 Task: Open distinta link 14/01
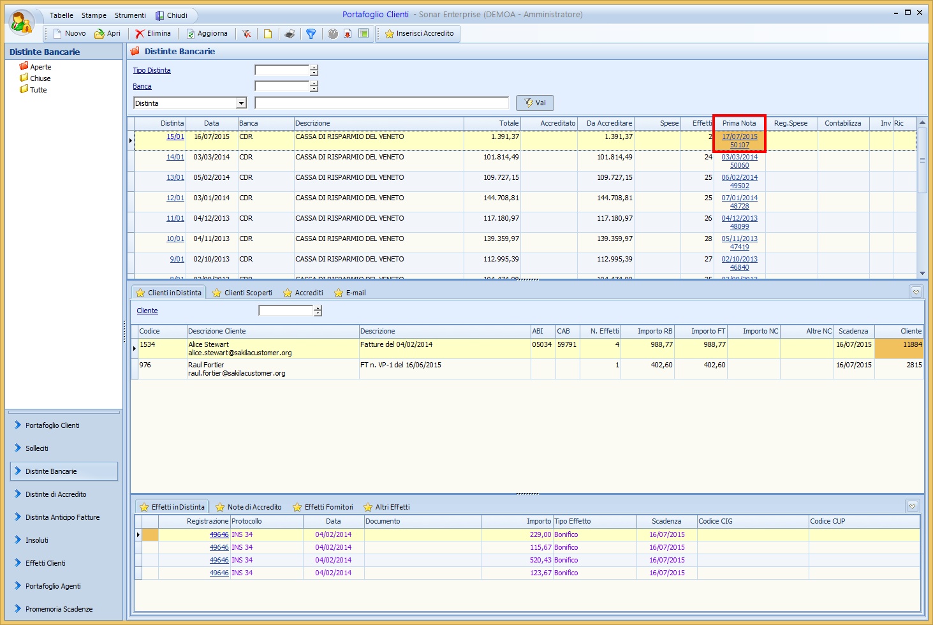[x=175, y=158]
